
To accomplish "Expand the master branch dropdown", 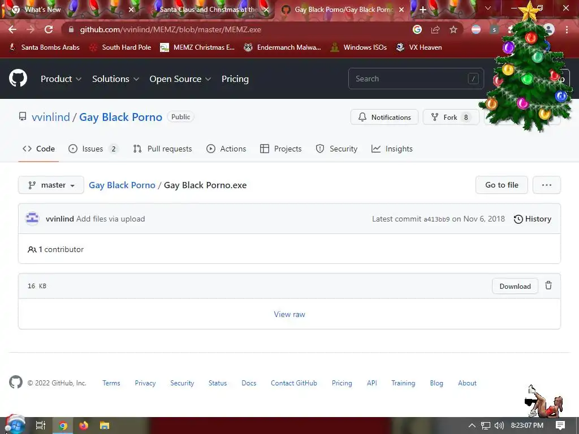I will pyautogui.click(x=51, y=185).
